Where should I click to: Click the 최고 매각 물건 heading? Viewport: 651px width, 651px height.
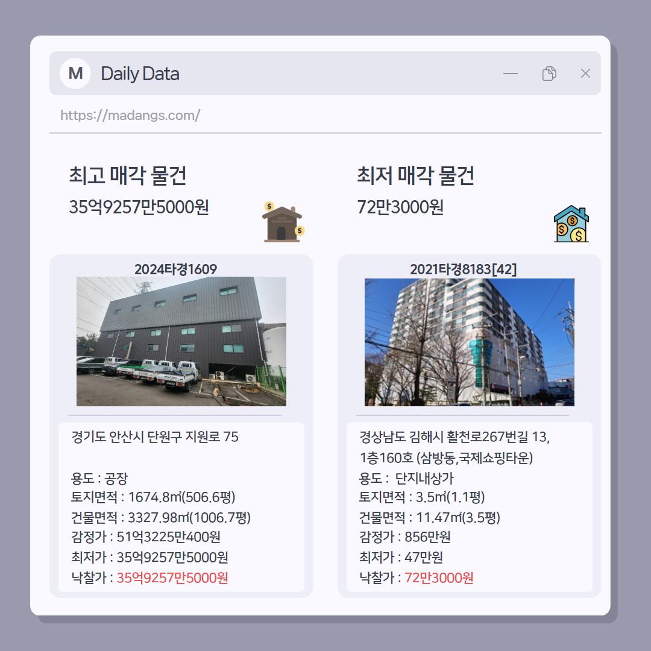click(x=128, y=175)
